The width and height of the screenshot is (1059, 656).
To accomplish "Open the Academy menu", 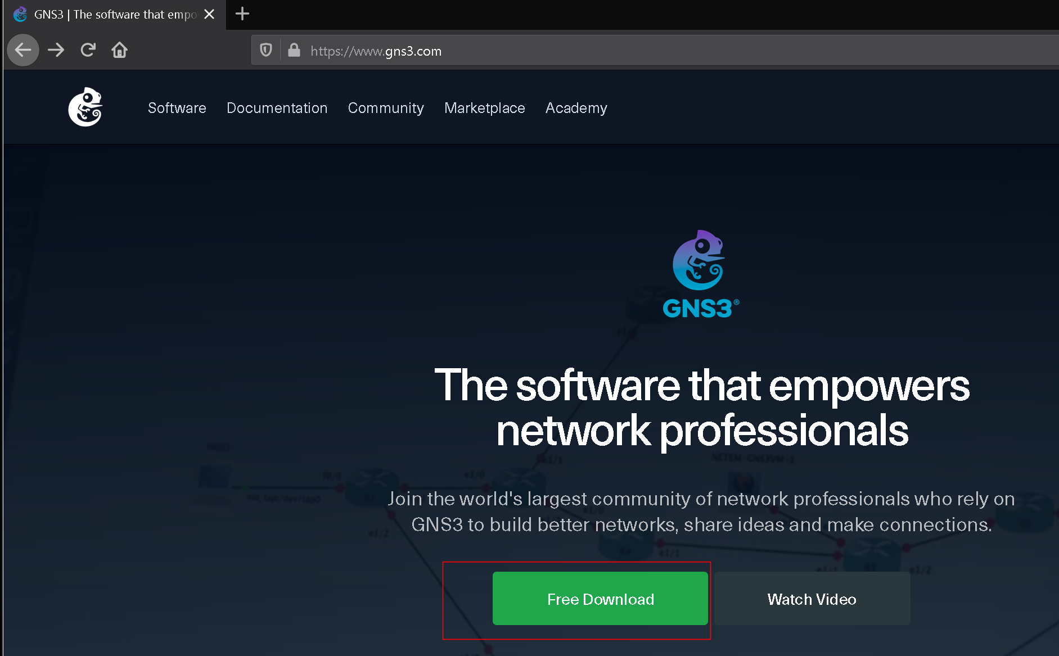I will [576, 108].
